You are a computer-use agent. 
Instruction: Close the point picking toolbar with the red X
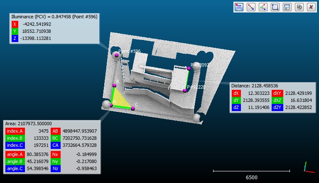311,7
